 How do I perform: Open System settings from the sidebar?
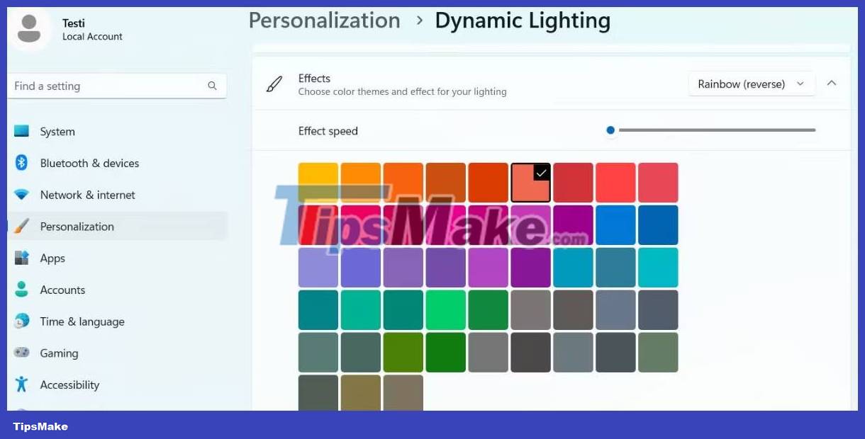point(21,131)
